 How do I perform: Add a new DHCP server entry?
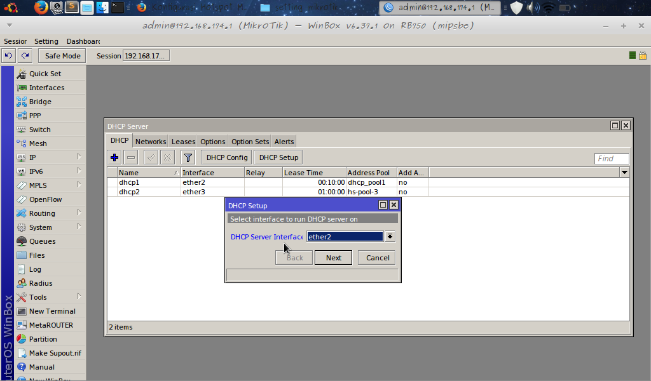click(114, 157)
